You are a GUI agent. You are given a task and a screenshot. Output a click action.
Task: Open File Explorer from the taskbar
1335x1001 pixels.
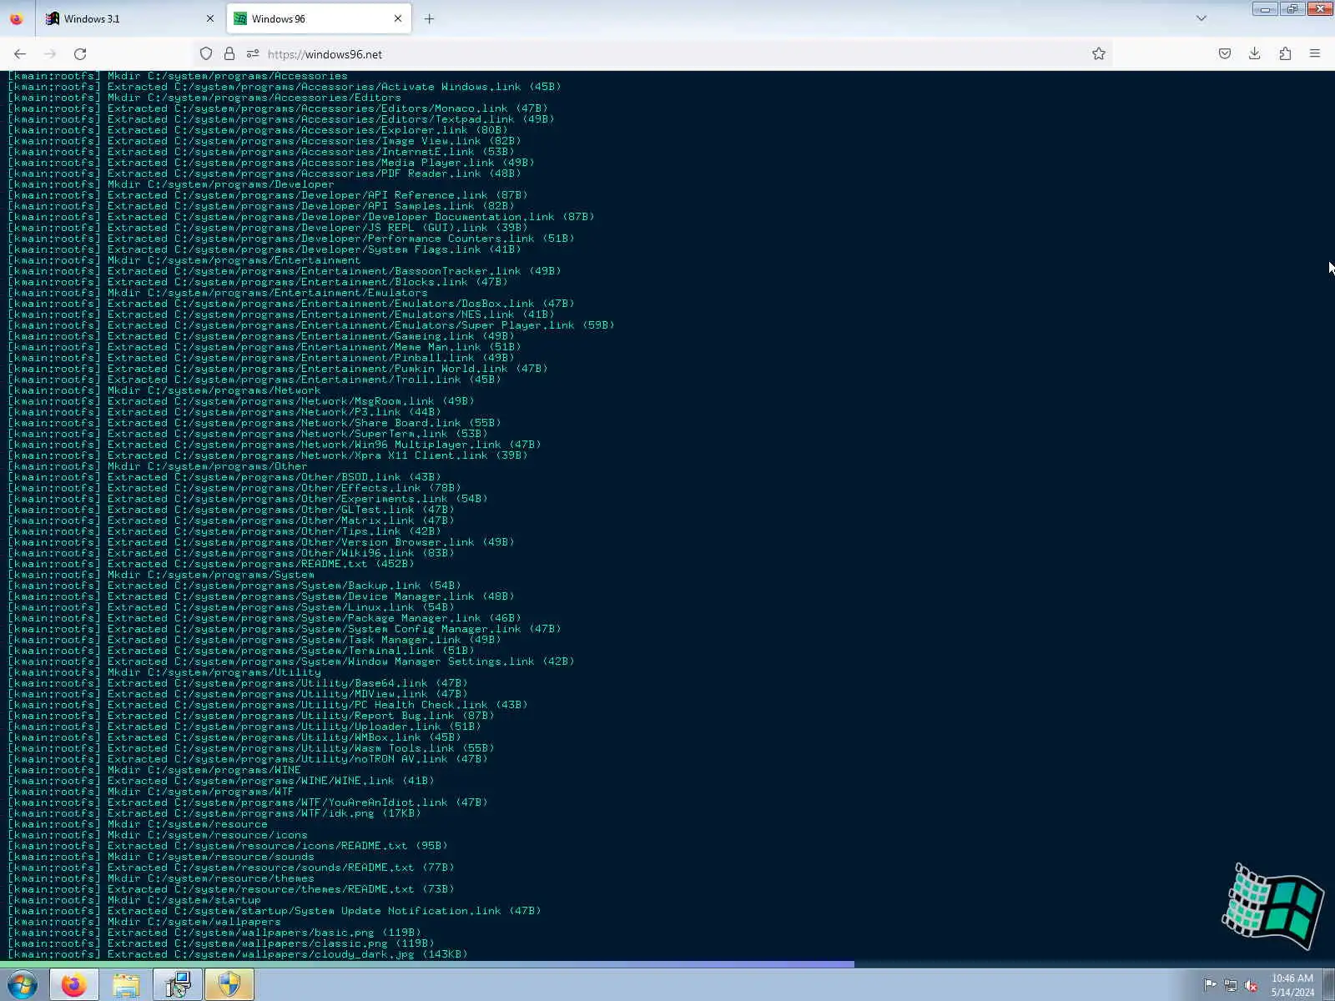coord(126,985)
